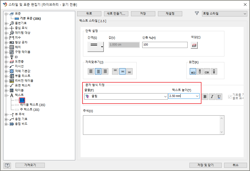Screen dimensions: 250x171
Task: Select the 2.5 text style item
Action: tap(22, 100)
